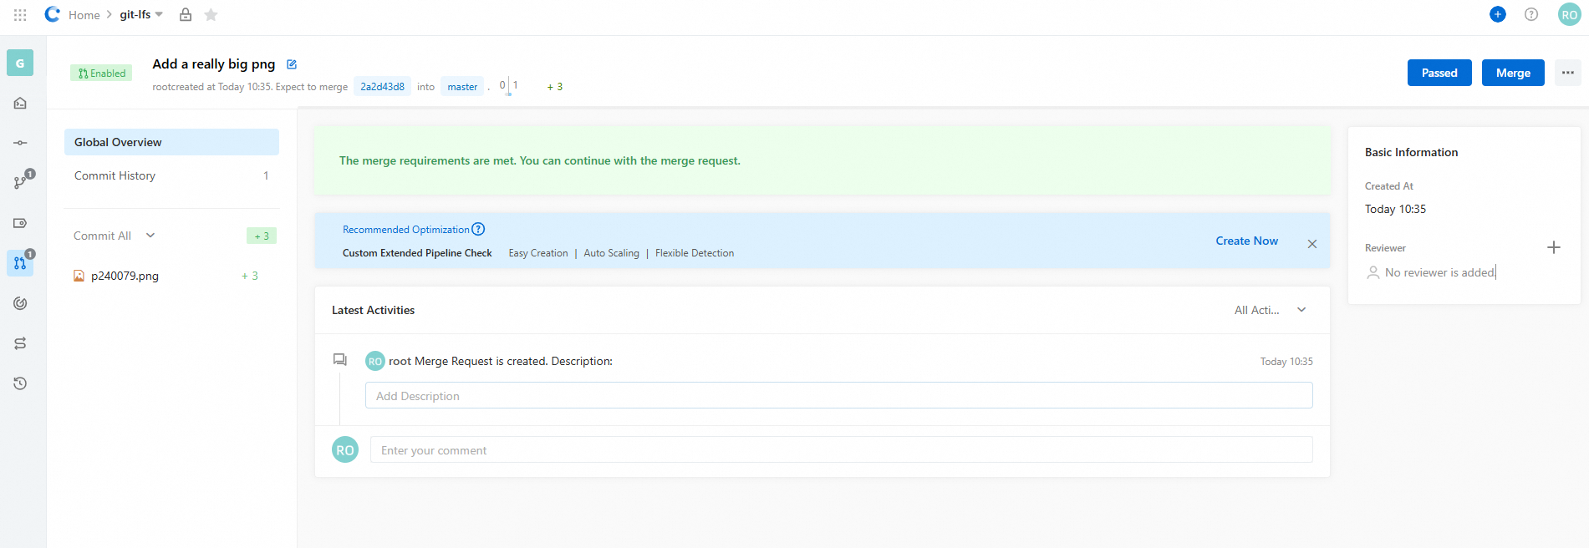Open the apps grid menu
Image resolution: width=1589 pixels, height=548 pixels.
(x=20, y=15)
